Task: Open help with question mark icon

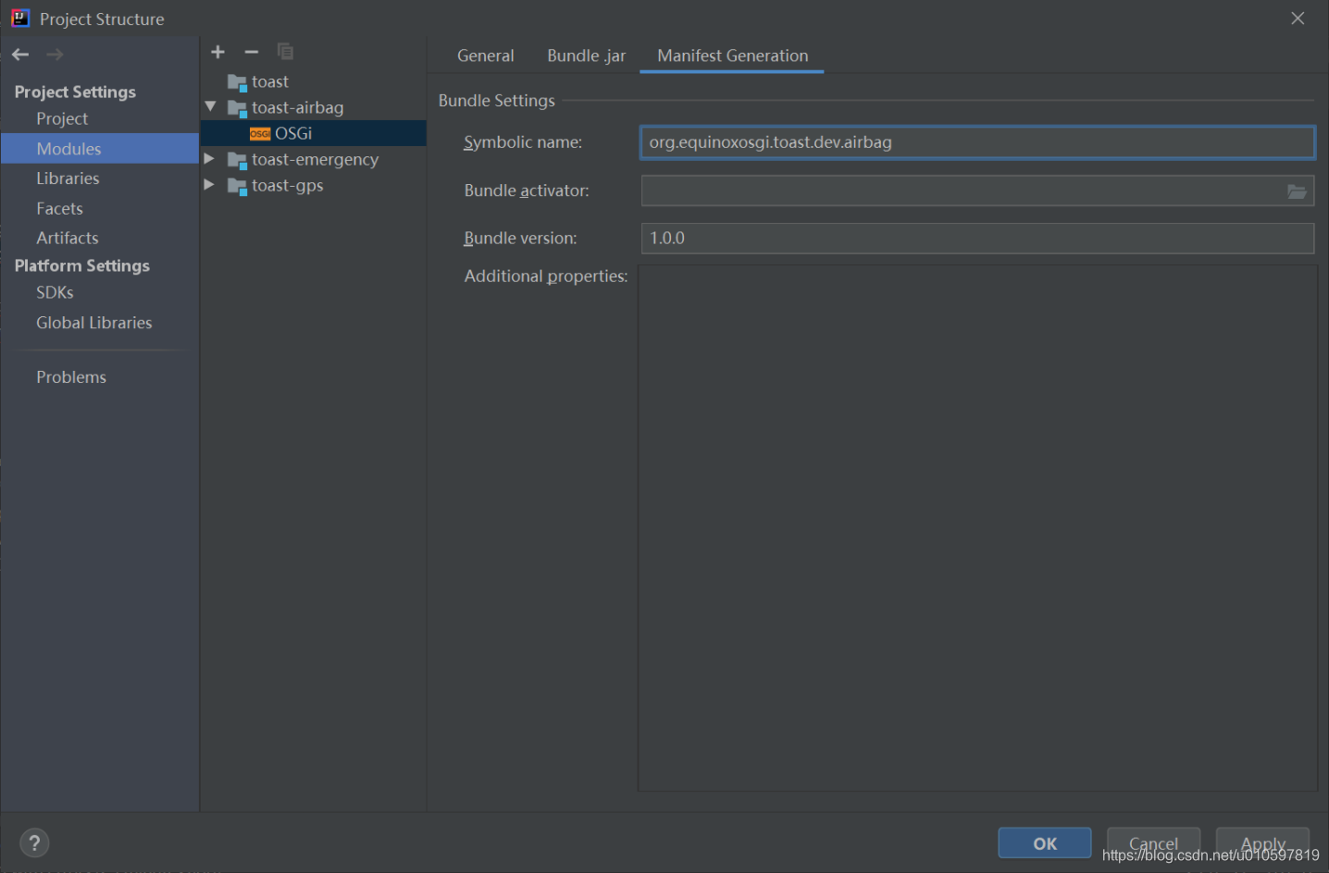Action: tap(34, 843)
